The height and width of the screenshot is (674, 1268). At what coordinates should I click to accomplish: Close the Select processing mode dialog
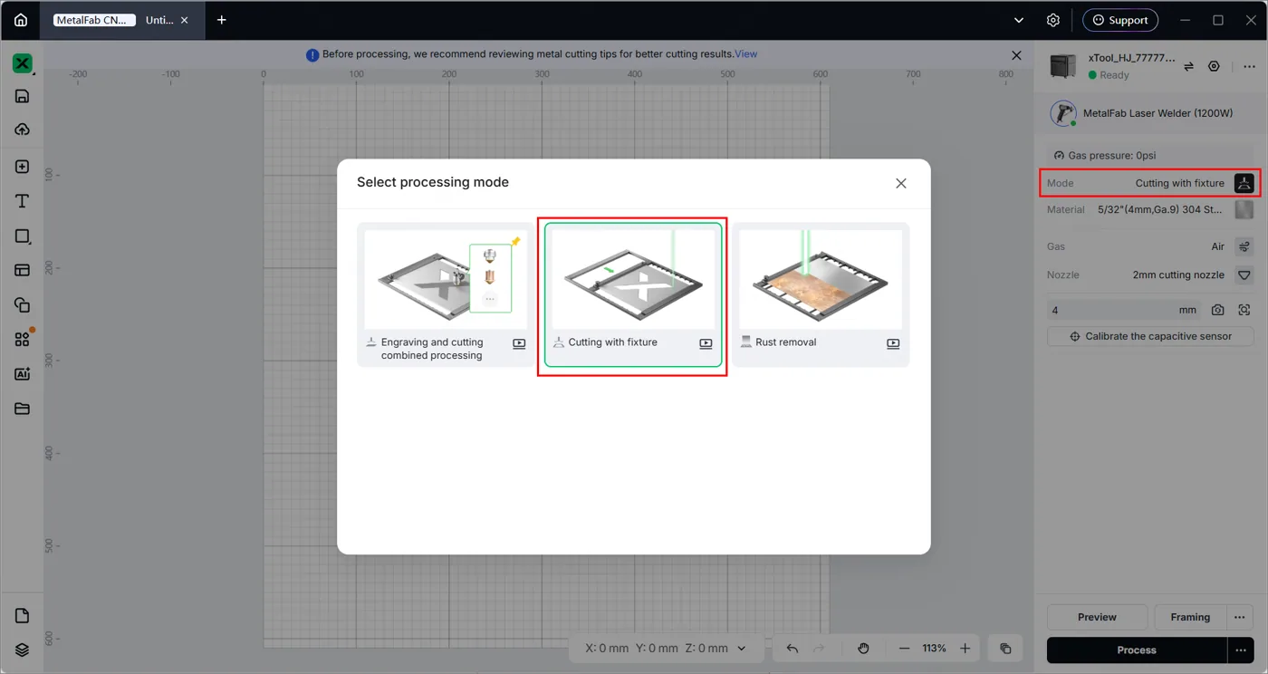pyautogui.click(x=901, y=183)
